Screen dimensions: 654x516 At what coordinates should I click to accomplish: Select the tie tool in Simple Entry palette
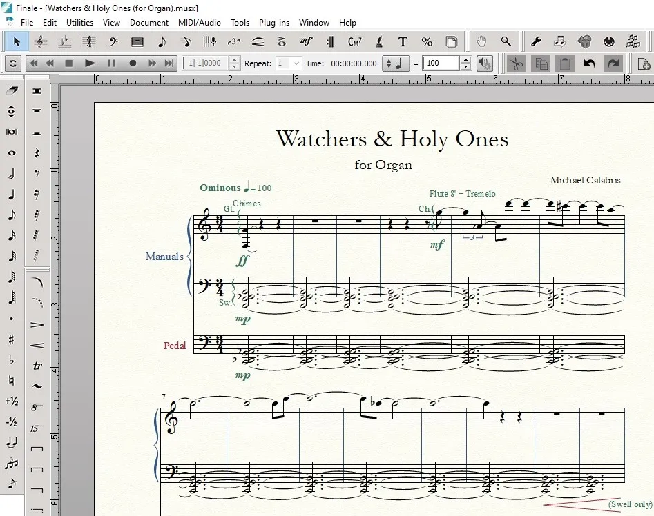pyautogui.click(x=12, y=442)
